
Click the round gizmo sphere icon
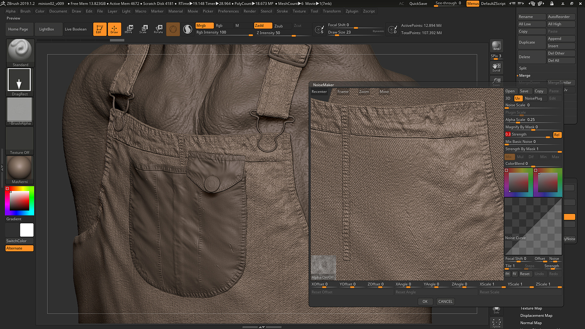(173, 29)
